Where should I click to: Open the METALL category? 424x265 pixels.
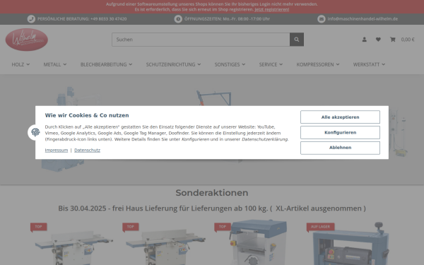pyautogui.click(x=52, y=64)
